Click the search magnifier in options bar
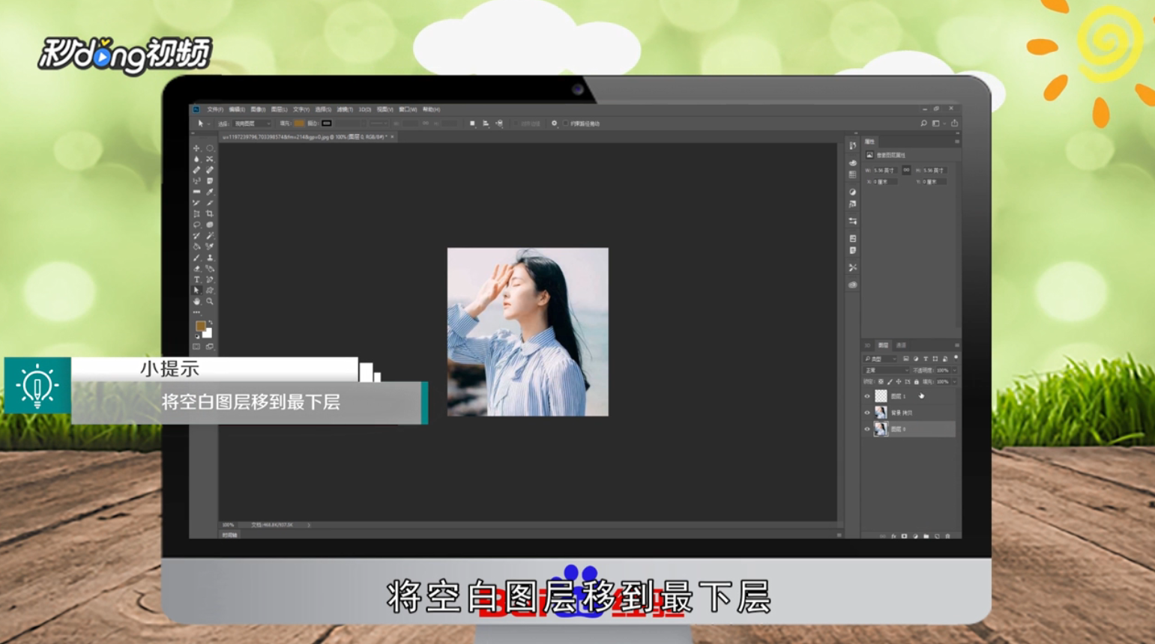 pos(923,124)
